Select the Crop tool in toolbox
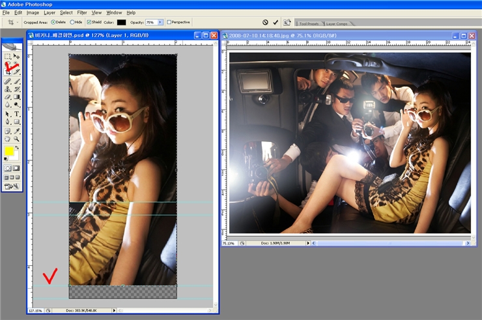Screen dimensions: 482x320 click(8, 72)
